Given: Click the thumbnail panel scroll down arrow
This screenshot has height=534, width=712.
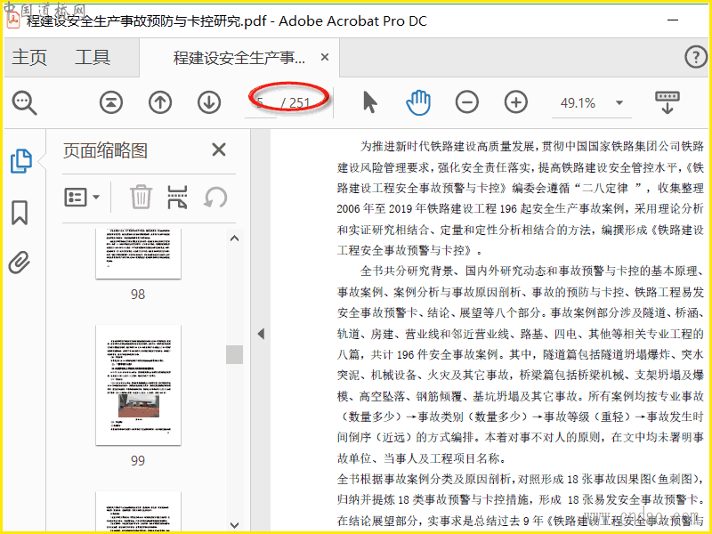Looking at the screenshot, I should [234, 524].
